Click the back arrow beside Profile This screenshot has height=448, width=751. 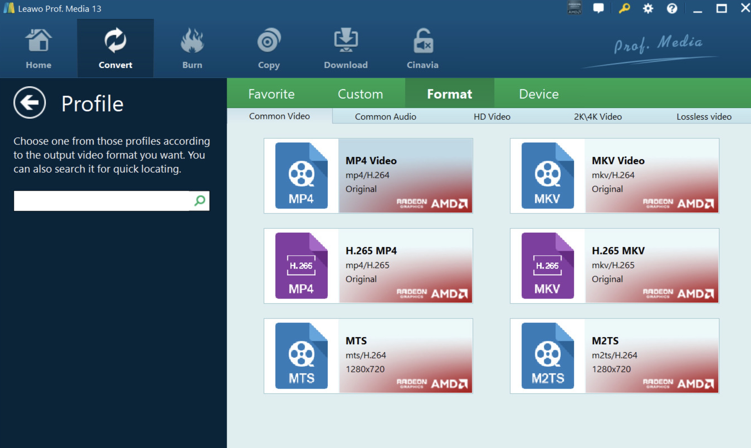(x=30, y=103)
